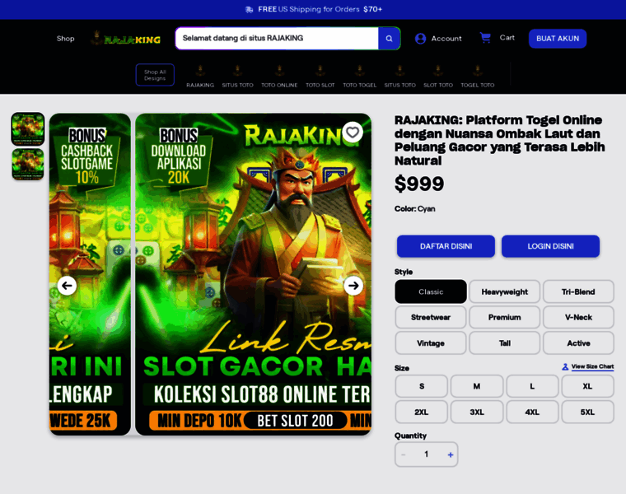This screenshot has height=494, width=626.
Task: Choose size S
Action: pos(421,386)
